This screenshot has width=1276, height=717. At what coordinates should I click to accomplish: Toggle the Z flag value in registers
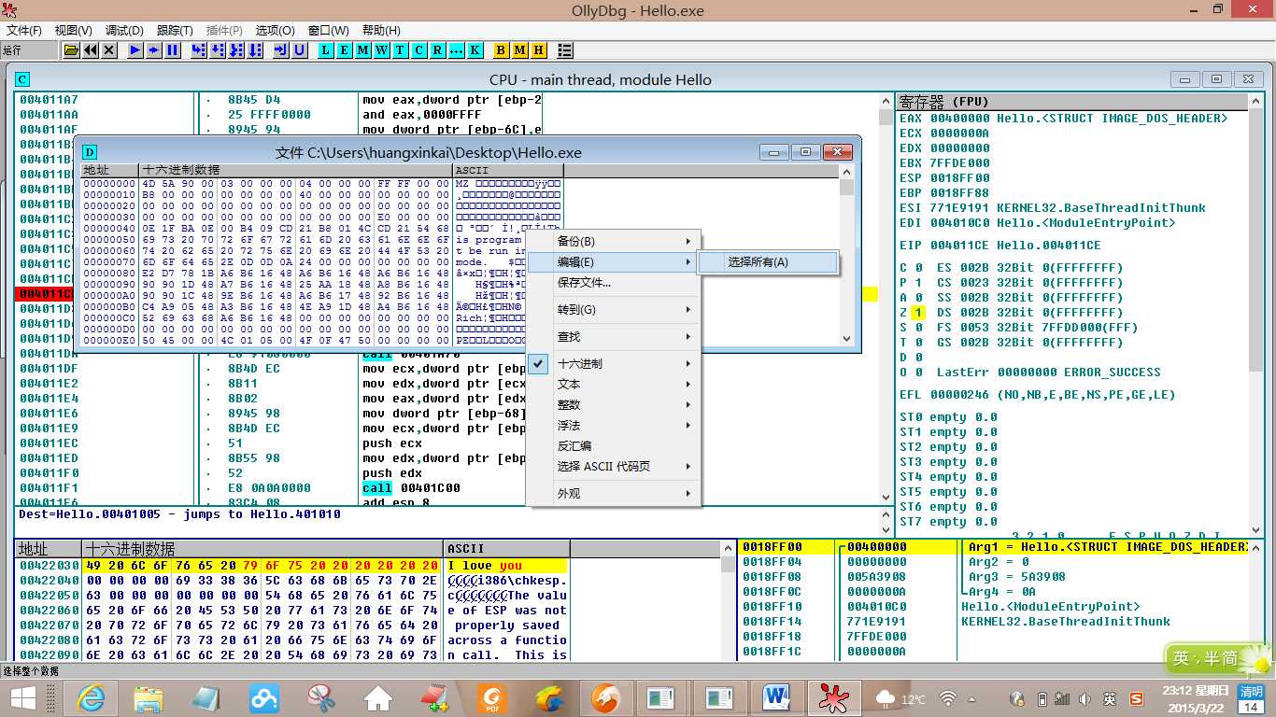918,313
